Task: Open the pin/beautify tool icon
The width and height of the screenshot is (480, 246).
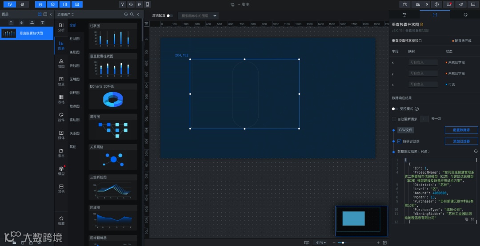Action: pos(139,4)
